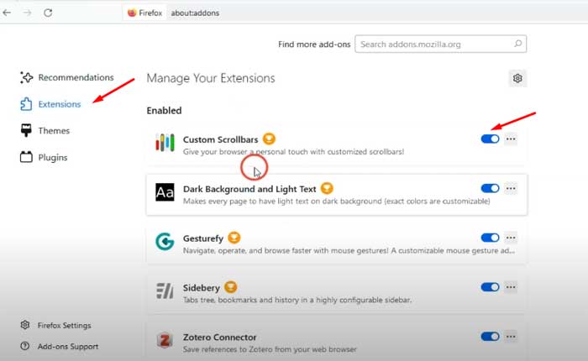Turn off the Gesturefy extension toggle
This screenshot has width=588, height=361.
pos(490,238)
